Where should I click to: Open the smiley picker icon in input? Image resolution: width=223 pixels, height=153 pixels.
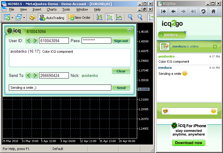coord(214,111)
